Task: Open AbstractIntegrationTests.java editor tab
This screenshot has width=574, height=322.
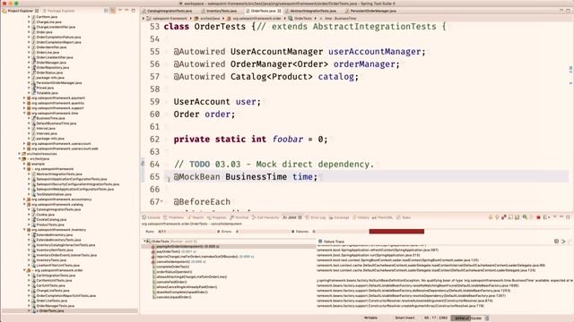Action: [312, 11]
